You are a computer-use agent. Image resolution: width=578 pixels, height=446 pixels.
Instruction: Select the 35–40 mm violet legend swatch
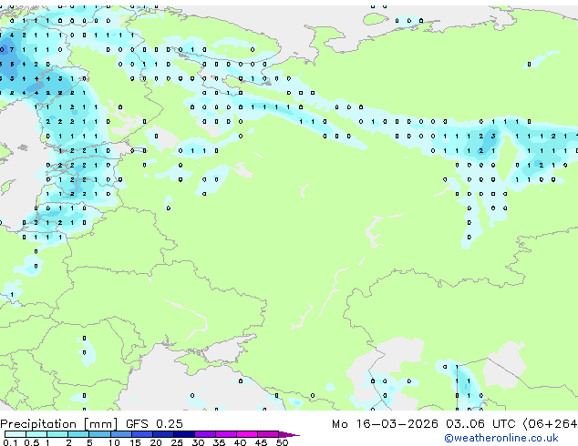[226, 434]
